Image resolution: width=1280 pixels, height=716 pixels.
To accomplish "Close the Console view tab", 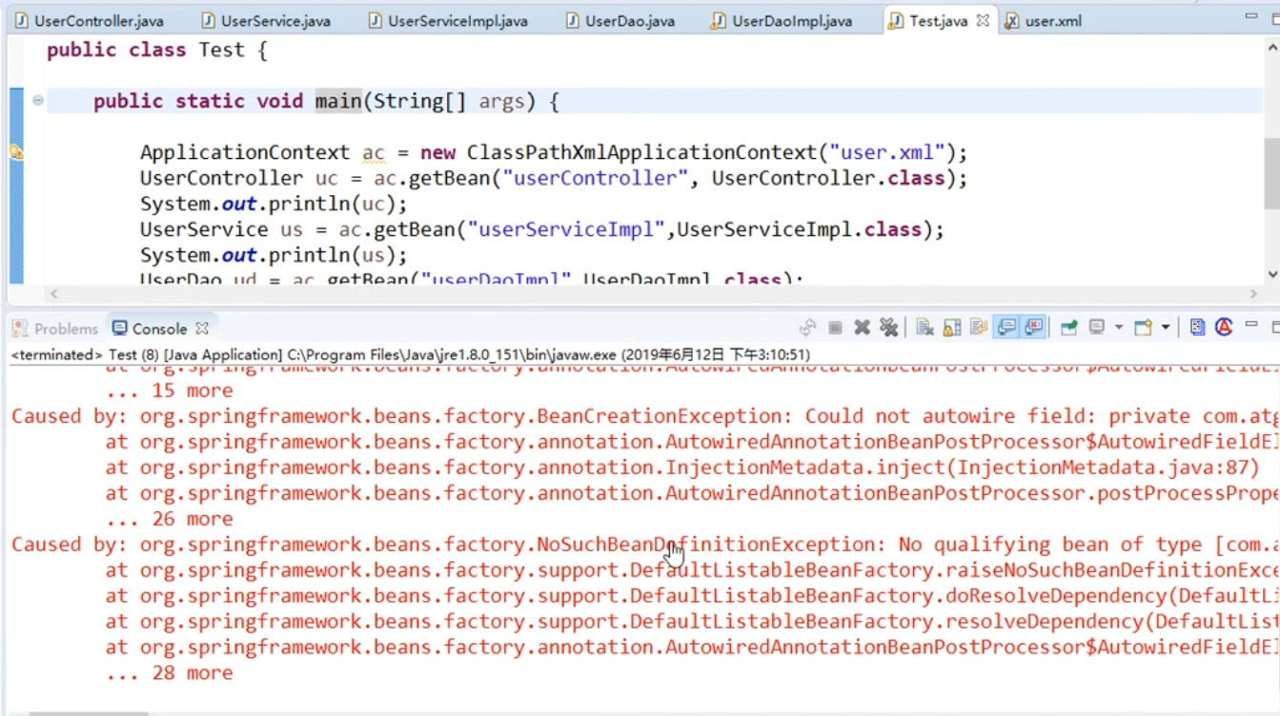I will click(x=202, y=328).
